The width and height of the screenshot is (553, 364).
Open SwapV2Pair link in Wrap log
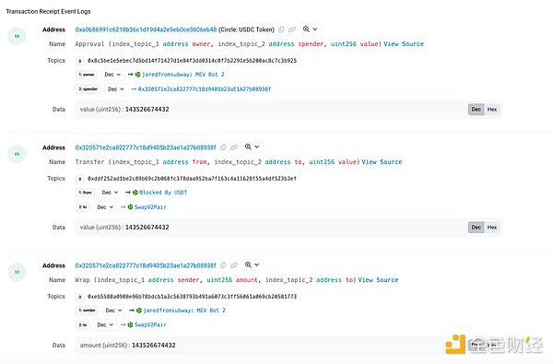pos(150,325)
